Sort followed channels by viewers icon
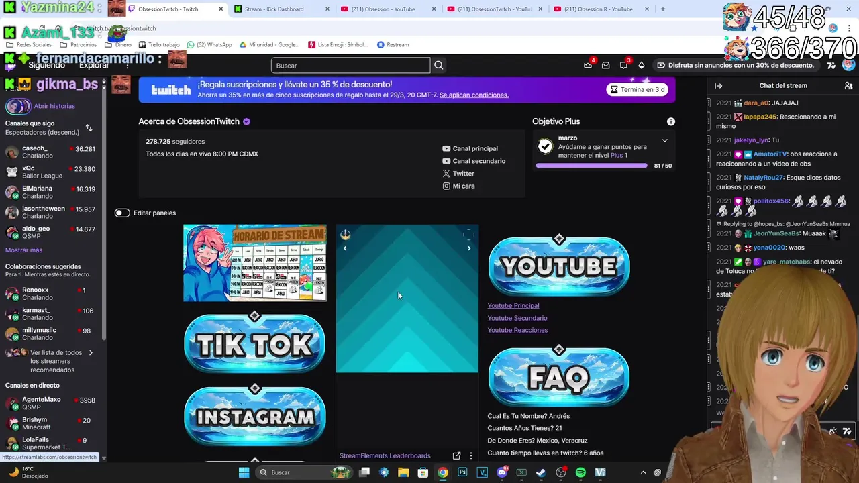 pyautogui.click(x=89, y=127)
